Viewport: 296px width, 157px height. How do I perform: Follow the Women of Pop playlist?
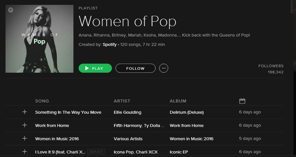tap(135, 68)
